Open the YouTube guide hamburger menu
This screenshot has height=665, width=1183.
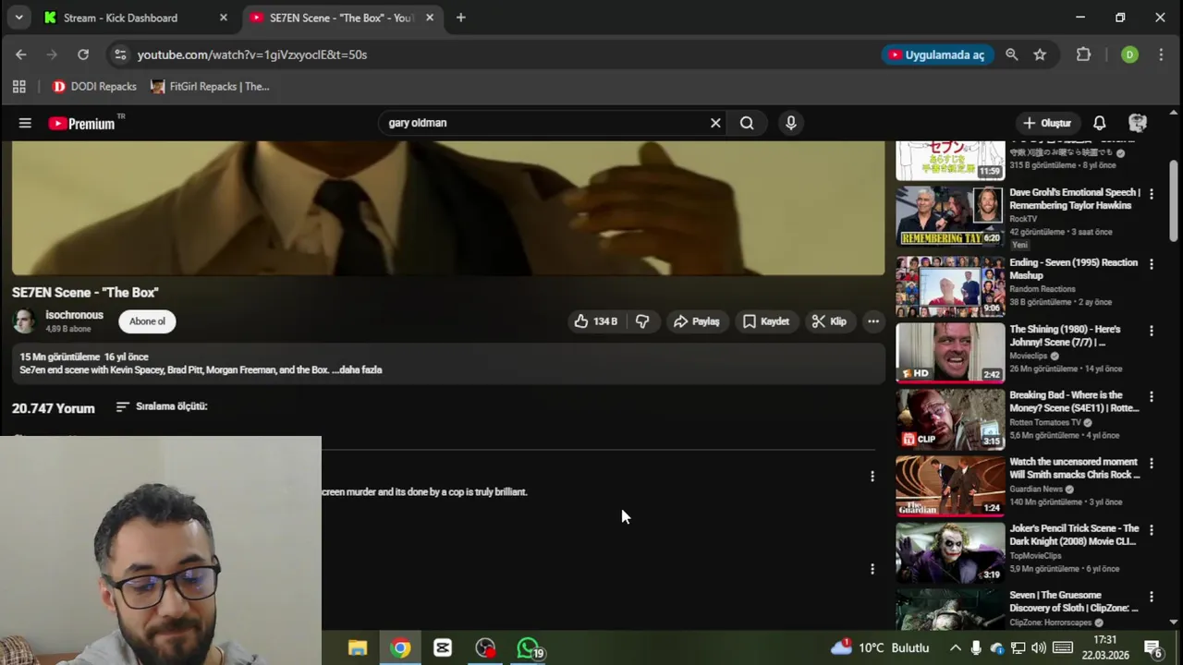[x=25, y=123]
